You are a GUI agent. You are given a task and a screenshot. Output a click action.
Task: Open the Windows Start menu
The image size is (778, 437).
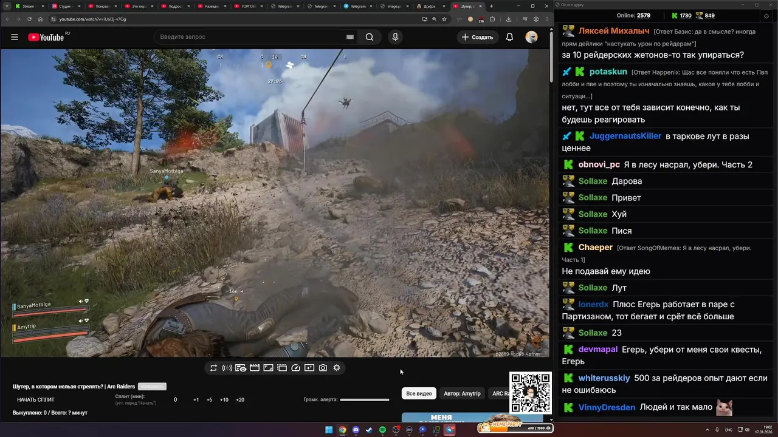[x=329, y=430]
